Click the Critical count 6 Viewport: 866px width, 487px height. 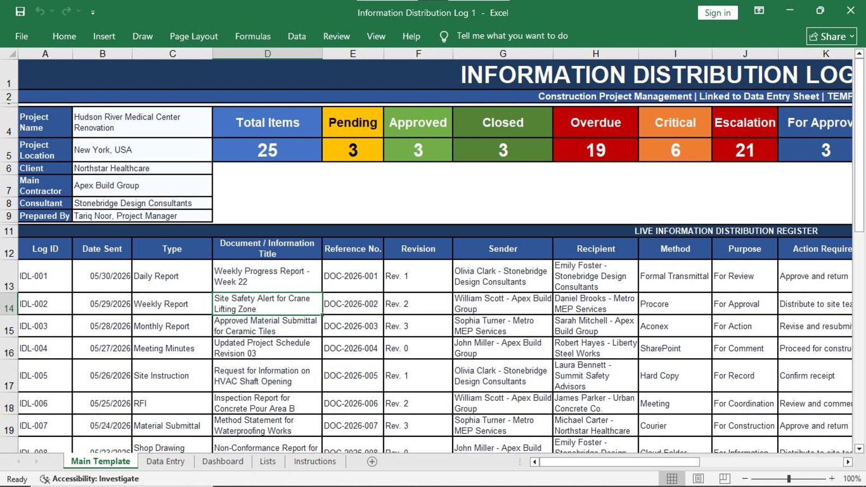coord(675,150)
